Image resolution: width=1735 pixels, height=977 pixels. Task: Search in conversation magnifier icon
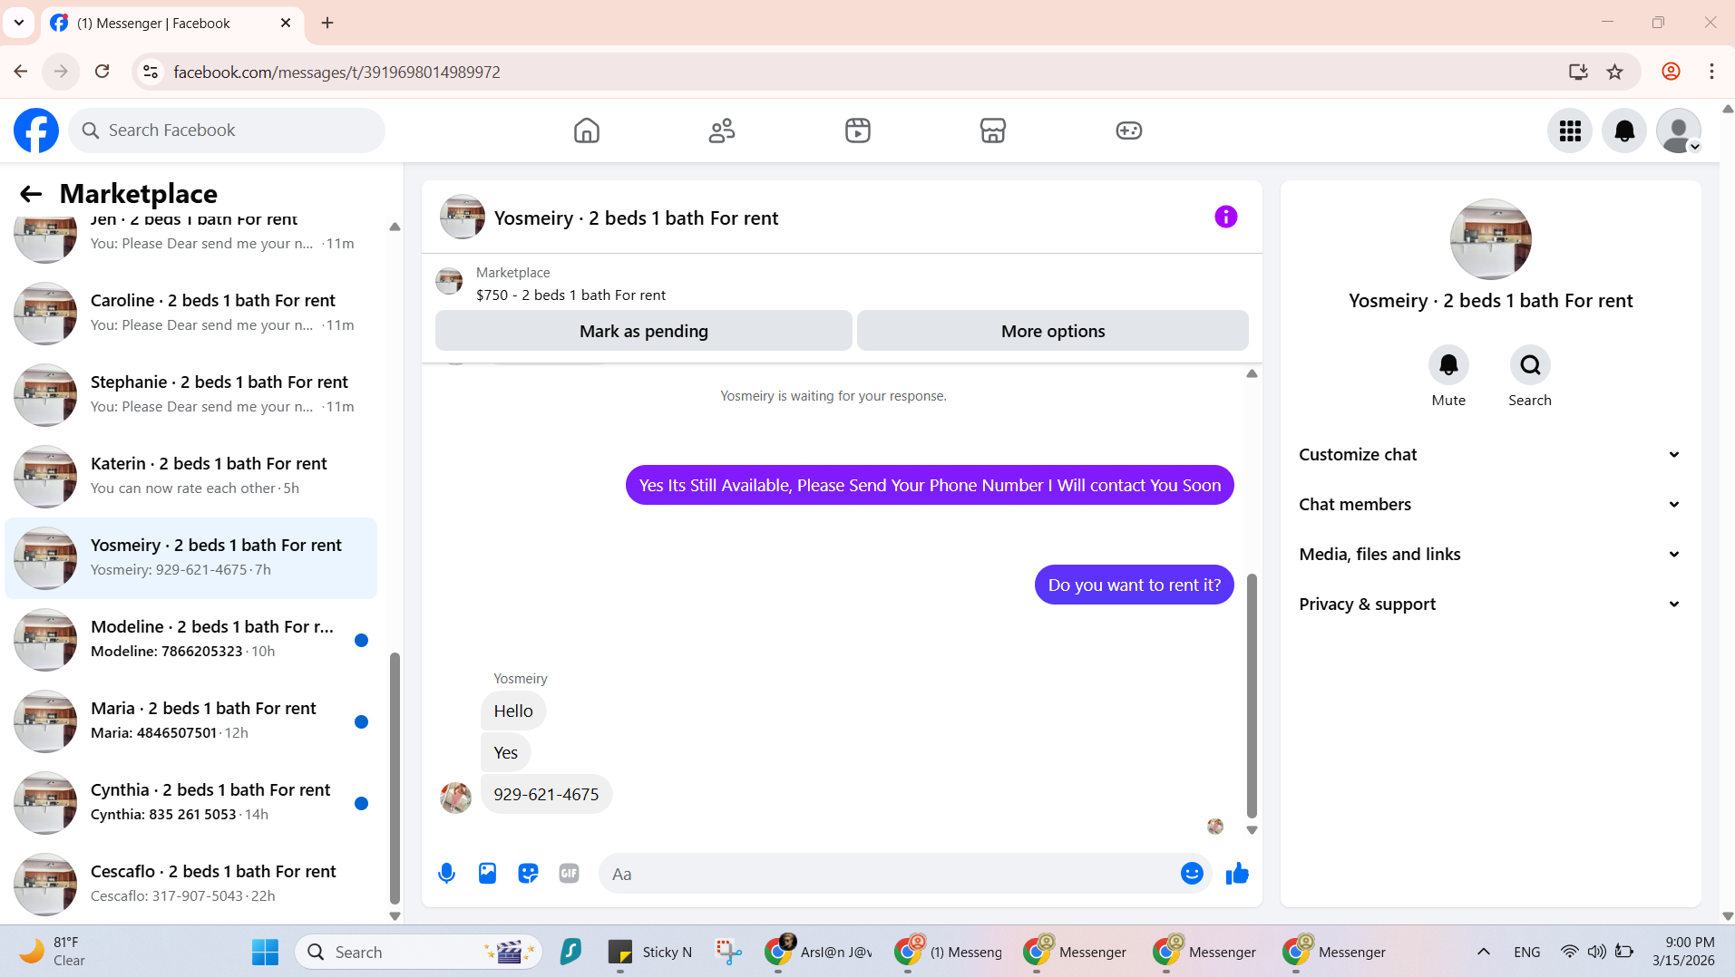point(1530,365)
